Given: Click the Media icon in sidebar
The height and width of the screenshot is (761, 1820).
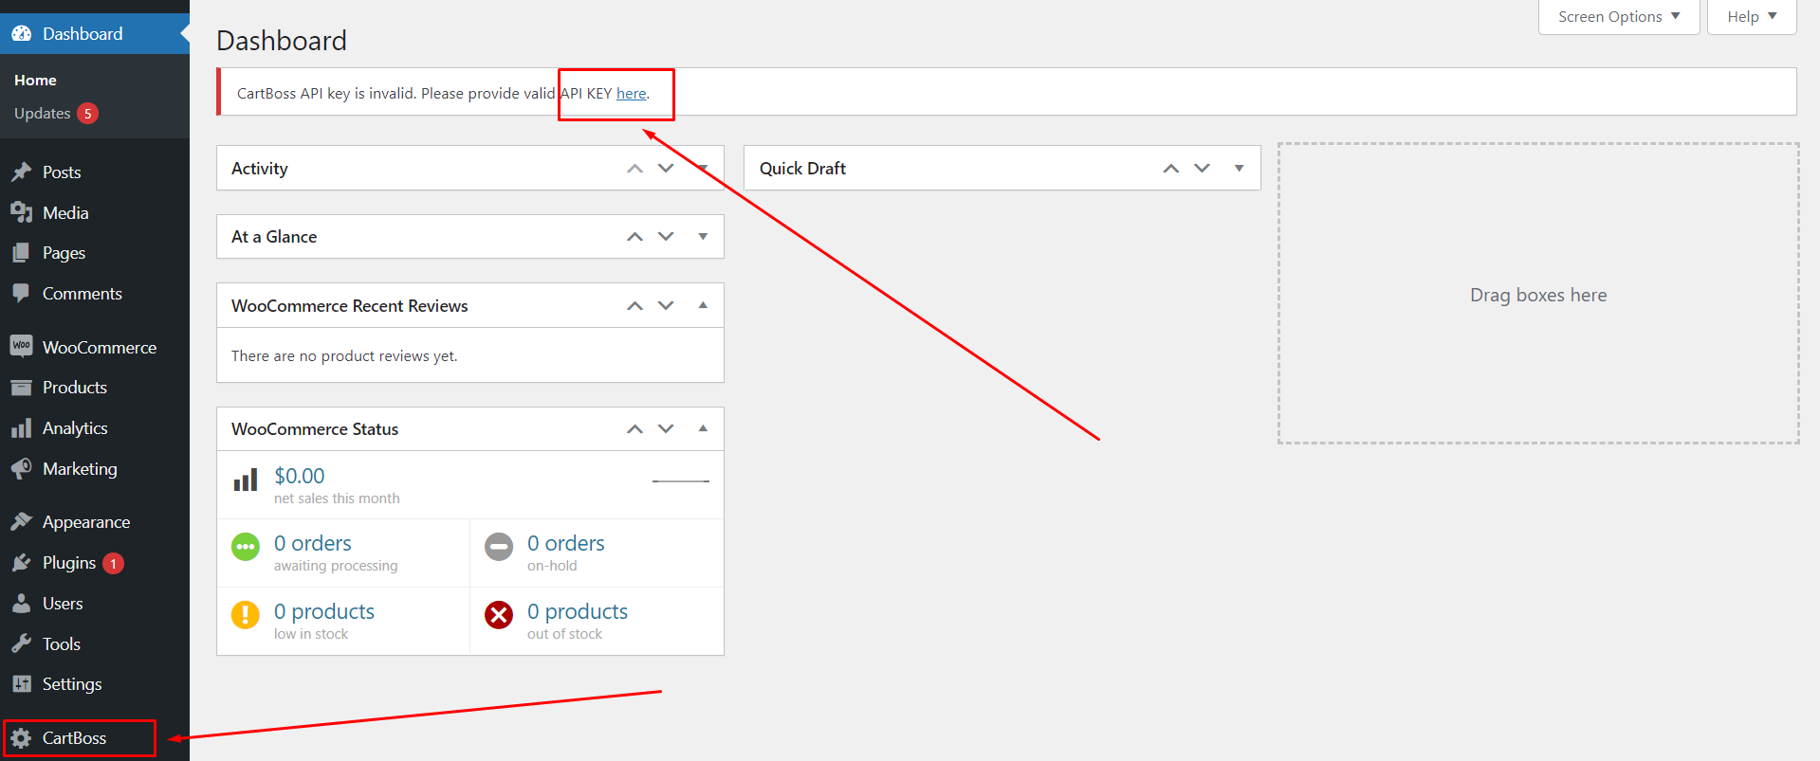Looking at the screenshot, I should click(x=22, y=213).
